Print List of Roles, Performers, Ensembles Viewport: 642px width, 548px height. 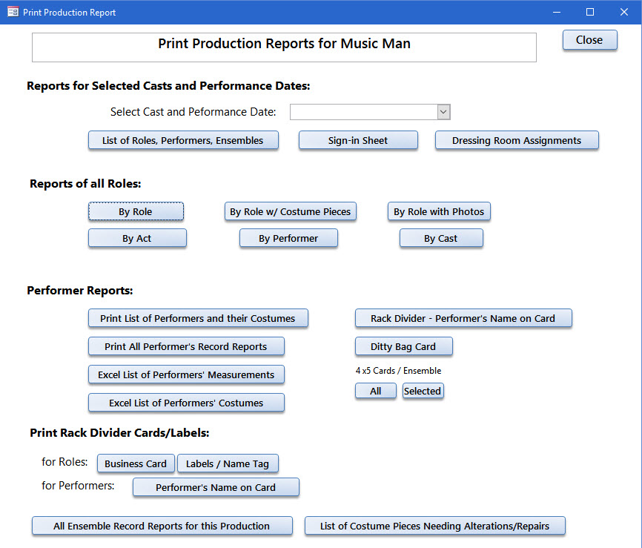(183, 140)
